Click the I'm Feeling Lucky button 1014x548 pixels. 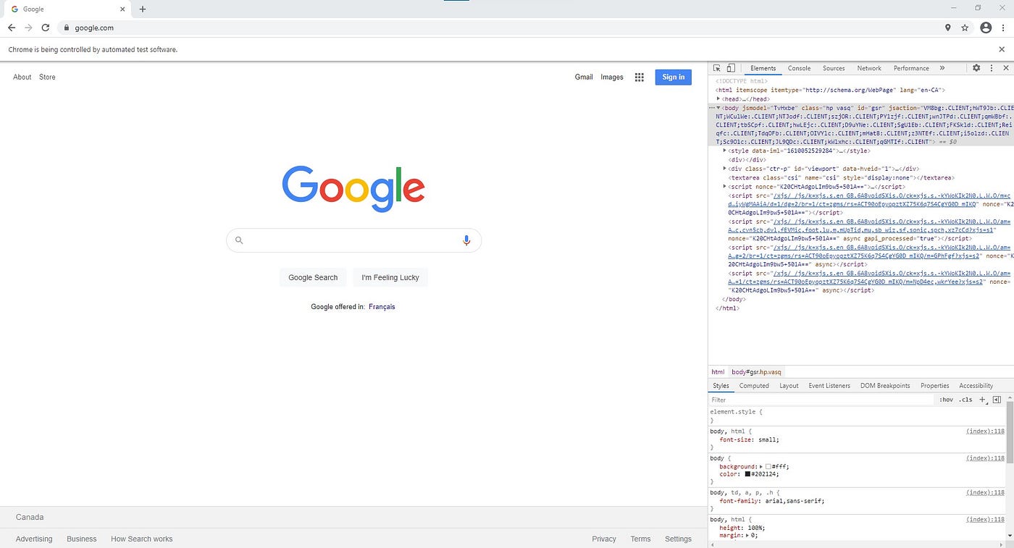(x=390, y=277)
